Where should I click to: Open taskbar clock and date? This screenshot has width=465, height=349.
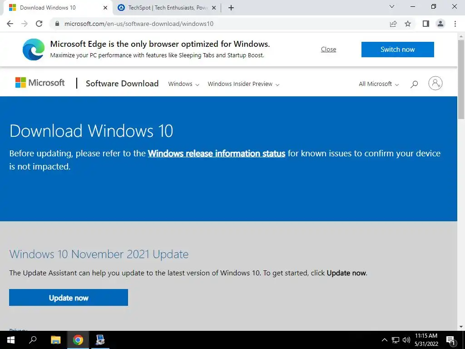[426, 340]
